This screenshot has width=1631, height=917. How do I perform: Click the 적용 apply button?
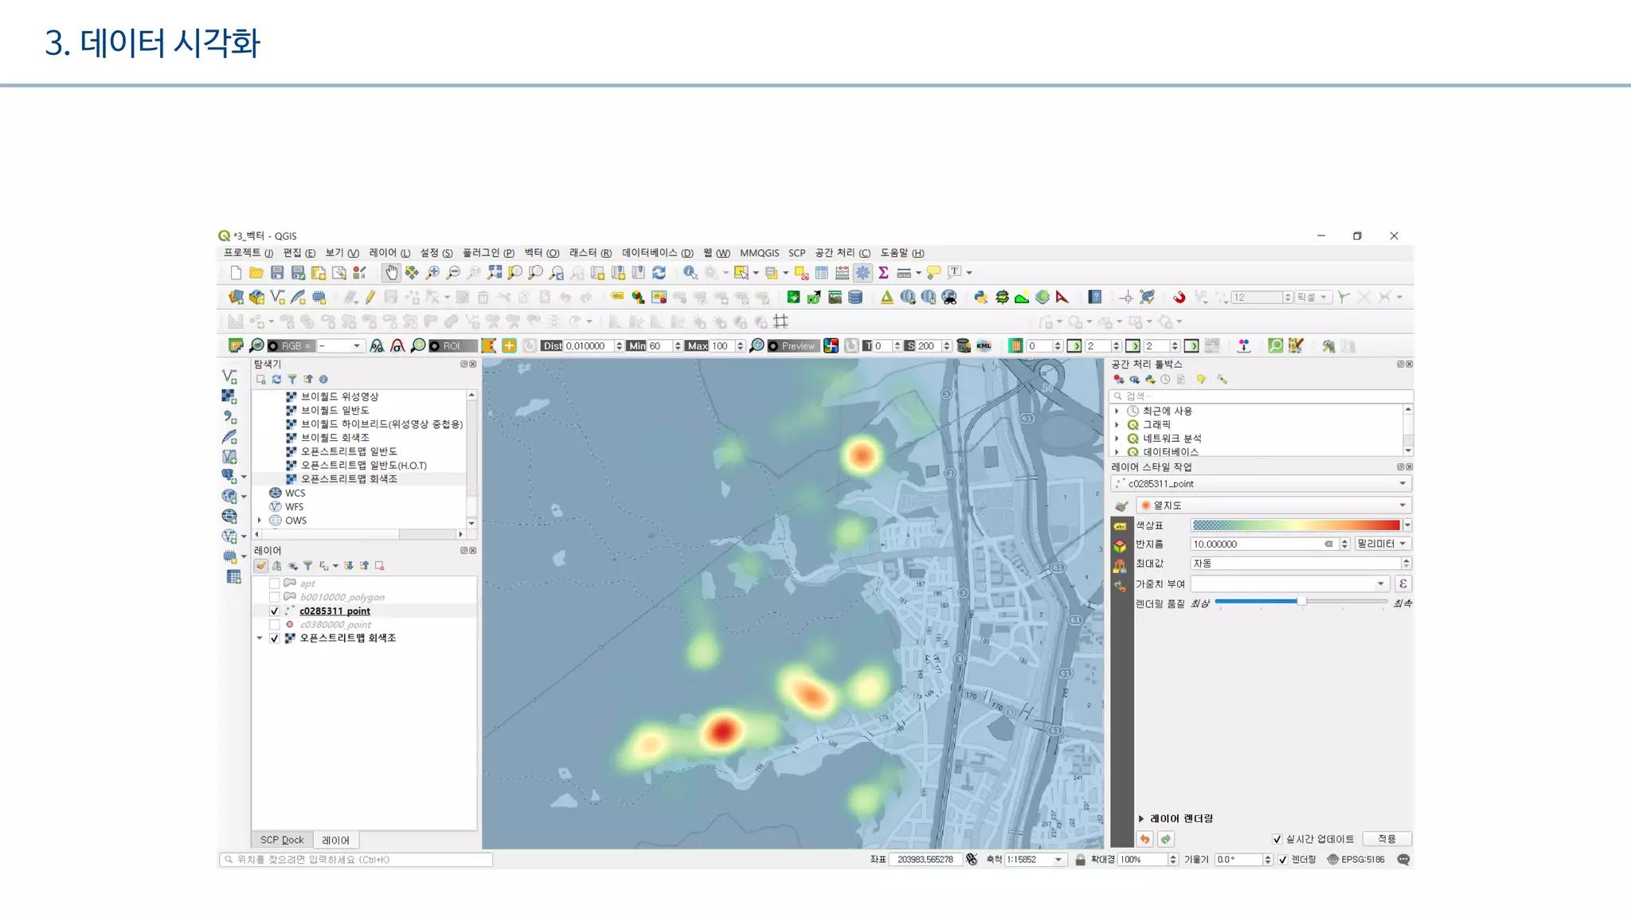point(1387,839)
